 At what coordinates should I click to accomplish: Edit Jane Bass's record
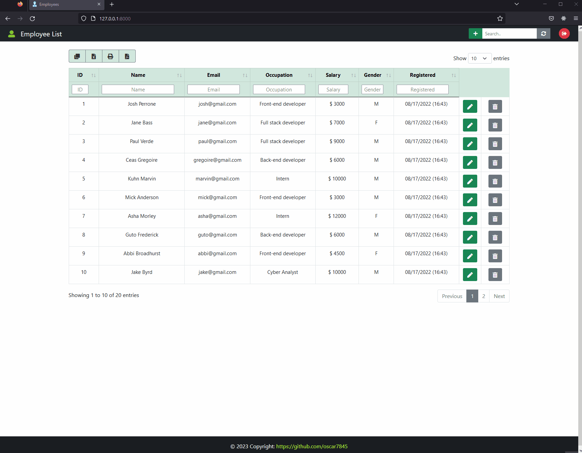pos(470,125)
